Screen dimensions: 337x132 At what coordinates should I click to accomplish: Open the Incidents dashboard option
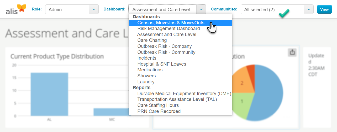(147, 58)
